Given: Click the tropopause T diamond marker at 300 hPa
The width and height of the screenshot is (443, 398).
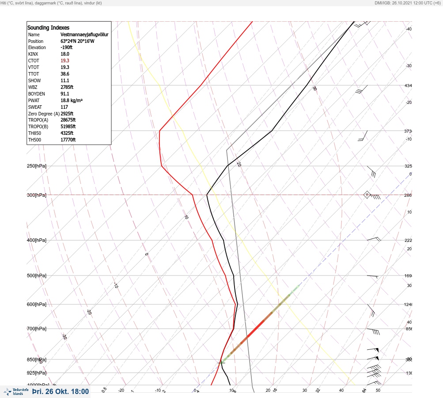Looking at the screenshot, I should tap(367, 195).
